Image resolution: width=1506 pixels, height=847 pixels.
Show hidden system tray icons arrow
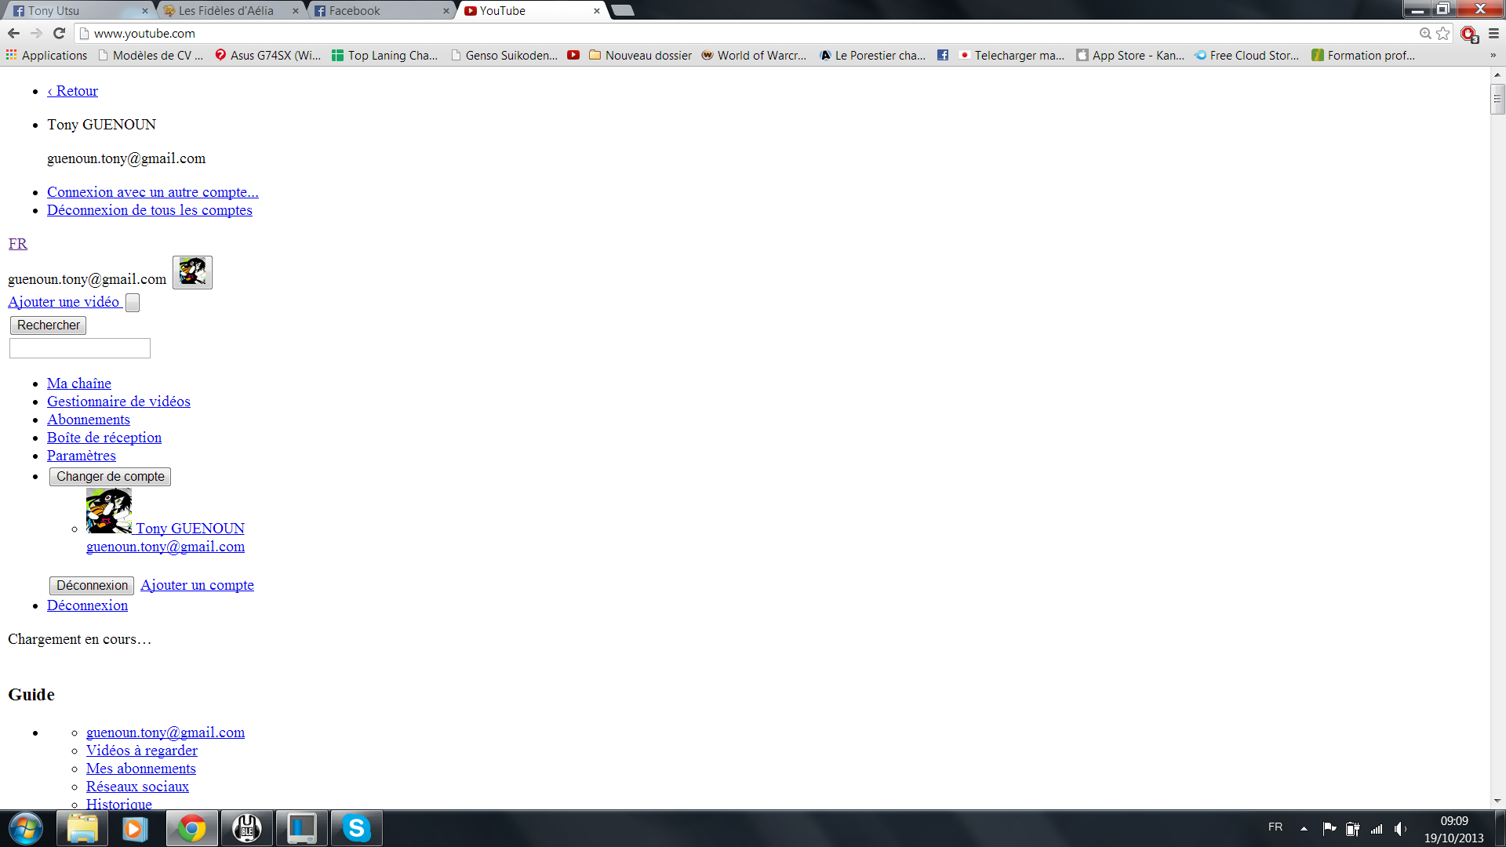(1304, 828)
